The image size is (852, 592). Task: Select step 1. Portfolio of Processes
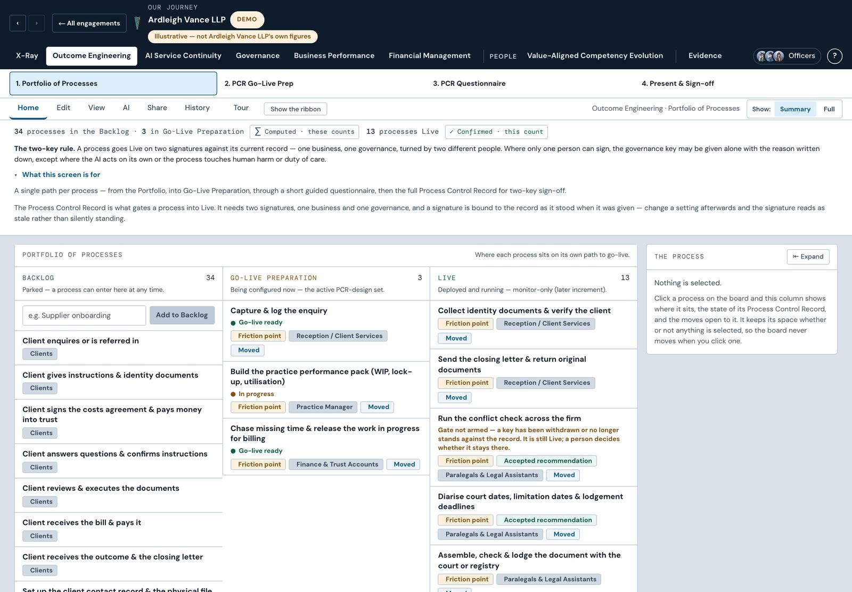(113, 84)
